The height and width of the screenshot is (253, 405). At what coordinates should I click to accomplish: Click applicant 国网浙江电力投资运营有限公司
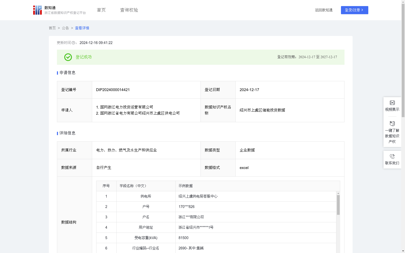click(x=127, y=107)
